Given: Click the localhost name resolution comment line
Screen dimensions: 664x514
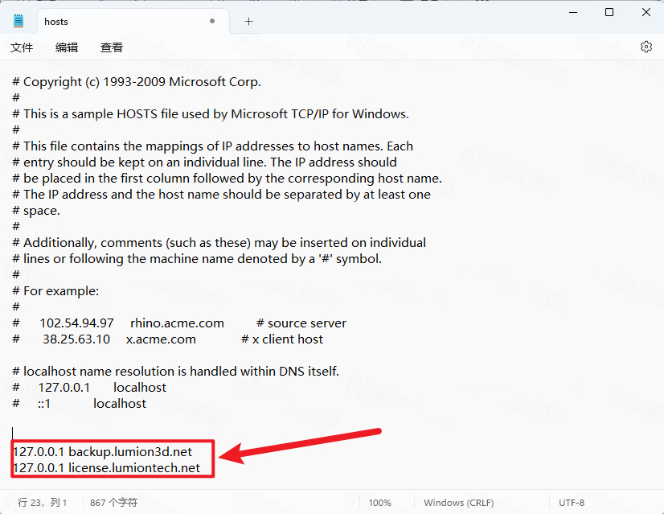Looking at the screenshot, I should [176, 372].
